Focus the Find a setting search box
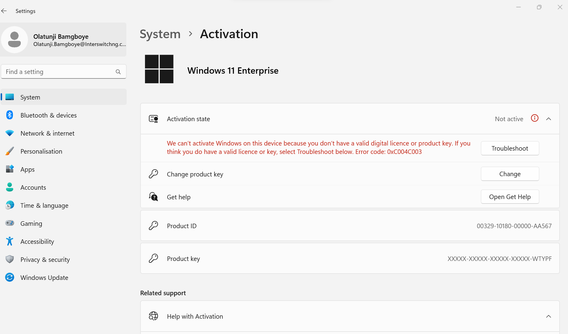Image resolution: width=568 pixels, height=334 pixels. pos(59,72)
